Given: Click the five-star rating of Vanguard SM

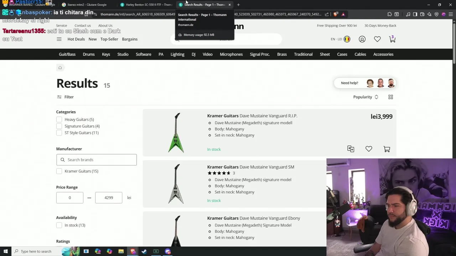Looking at the screenshot, I should coord(219,173).
